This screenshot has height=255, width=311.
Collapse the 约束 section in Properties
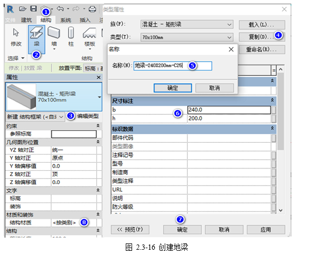point(98,126)
